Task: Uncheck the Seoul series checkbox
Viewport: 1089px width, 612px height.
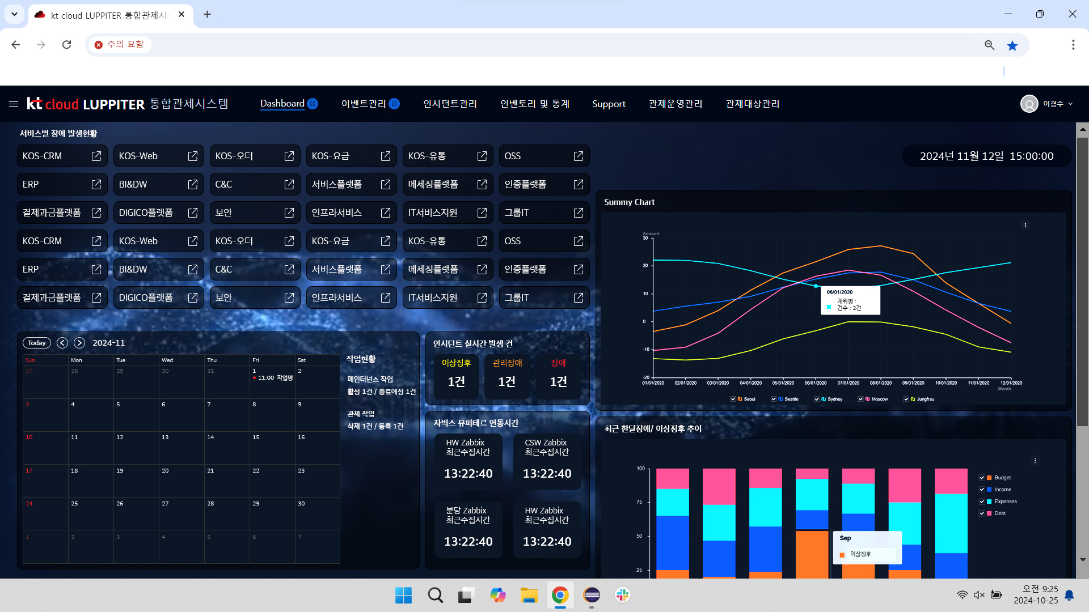Action: coord(733,399)
